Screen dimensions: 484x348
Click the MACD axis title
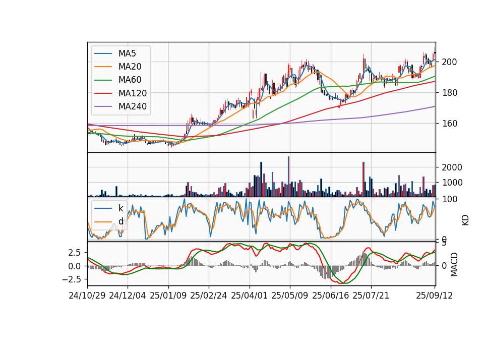pyautogui.click(x=454, y=264)
